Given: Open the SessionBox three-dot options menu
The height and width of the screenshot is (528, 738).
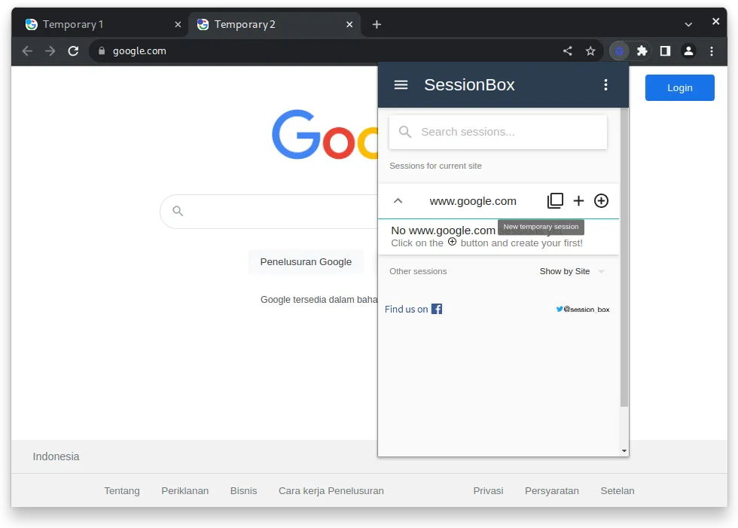Looking at the screenshot, I should pos(605,84).
